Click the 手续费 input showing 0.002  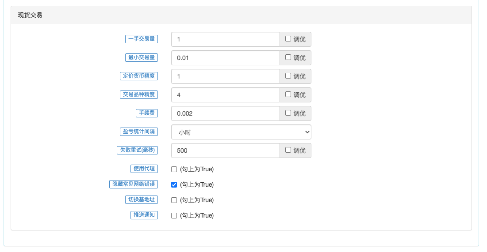coord(225,113)
